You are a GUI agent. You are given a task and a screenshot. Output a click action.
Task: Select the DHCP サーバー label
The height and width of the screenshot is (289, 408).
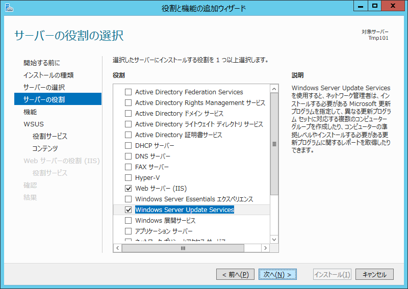coord(155,145)
